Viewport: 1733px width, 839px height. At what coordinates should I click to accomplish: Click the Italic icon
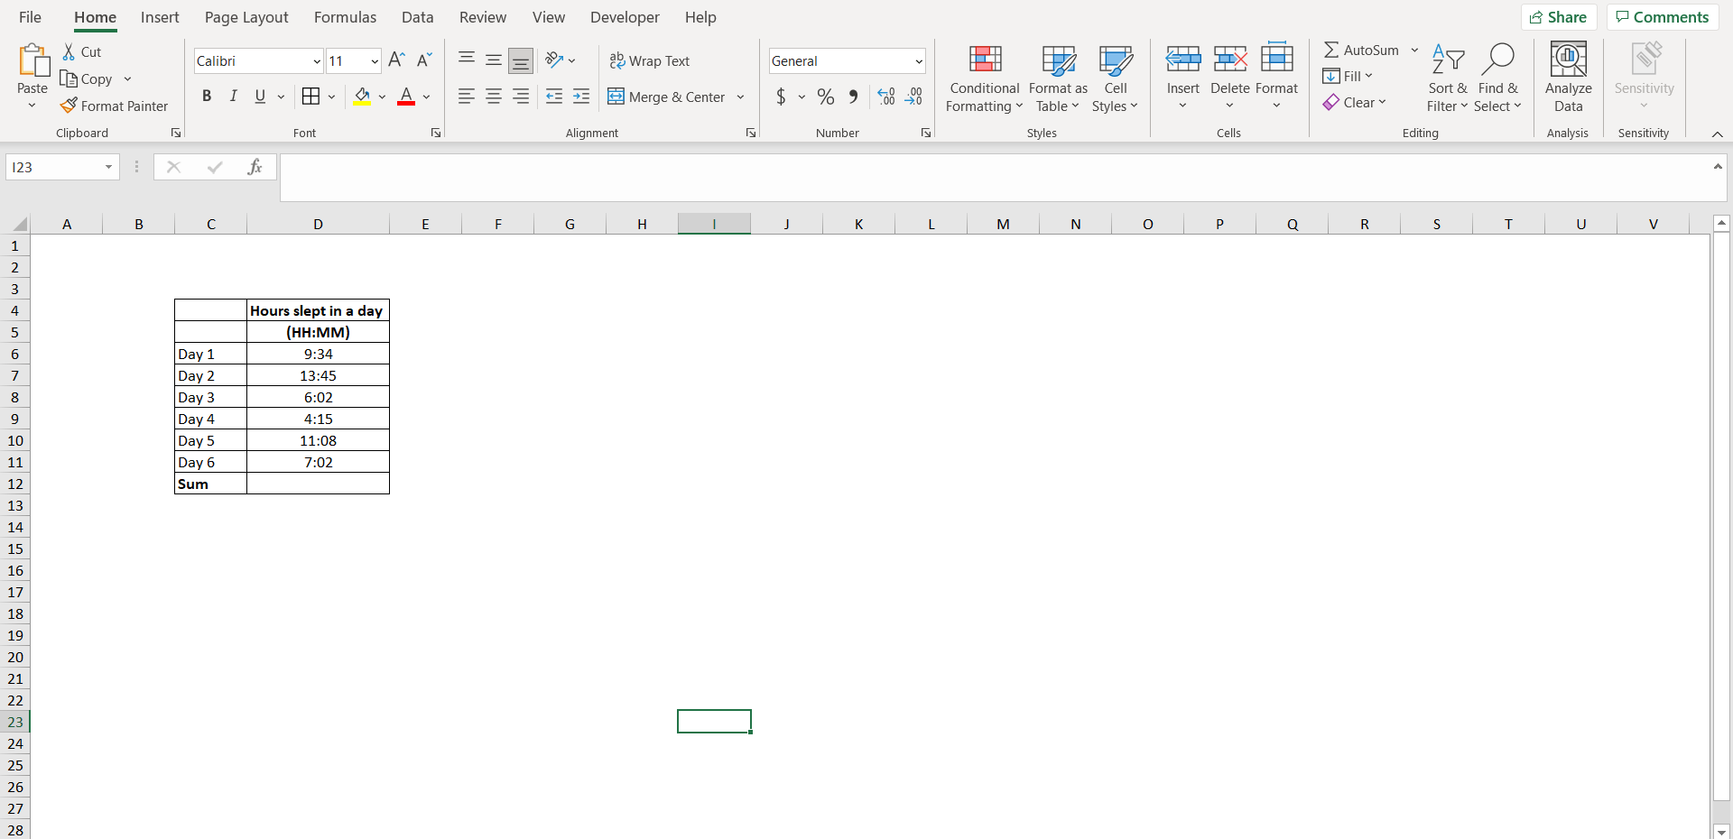coord(233,97)
